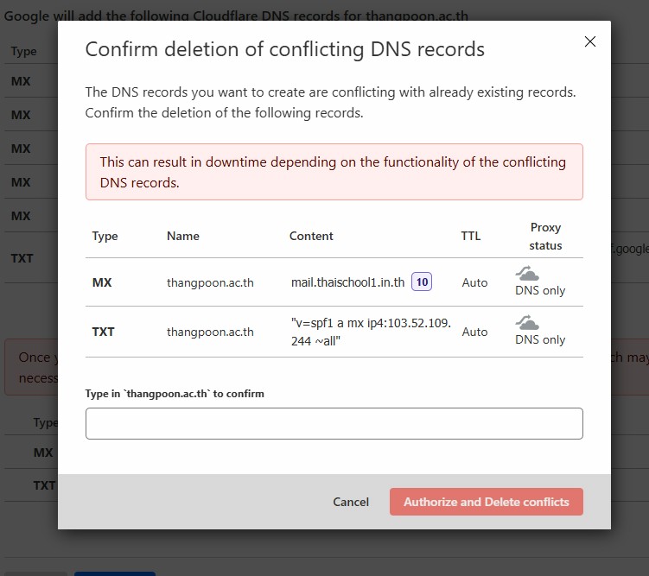
Task: Click the MX record name thangpoon.ac.th
Action: click(x=210, y=282)
